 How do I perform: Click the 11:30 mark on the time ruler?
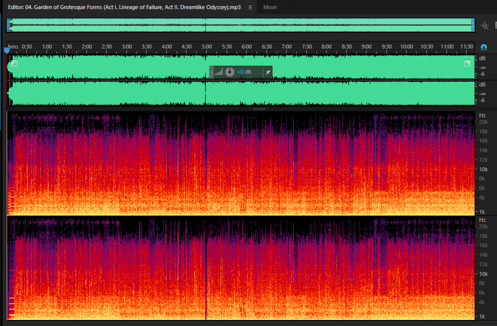(x=467, y=46)
